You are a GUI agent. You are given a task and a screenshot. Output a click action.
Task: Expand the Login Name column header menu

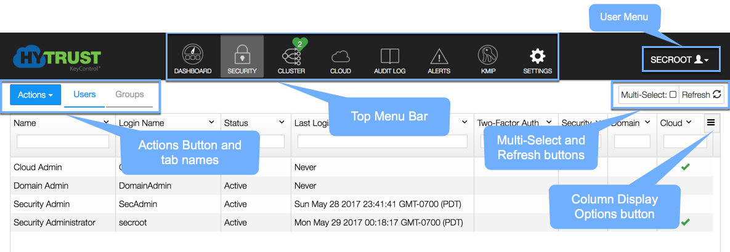(x=212, y=122)
